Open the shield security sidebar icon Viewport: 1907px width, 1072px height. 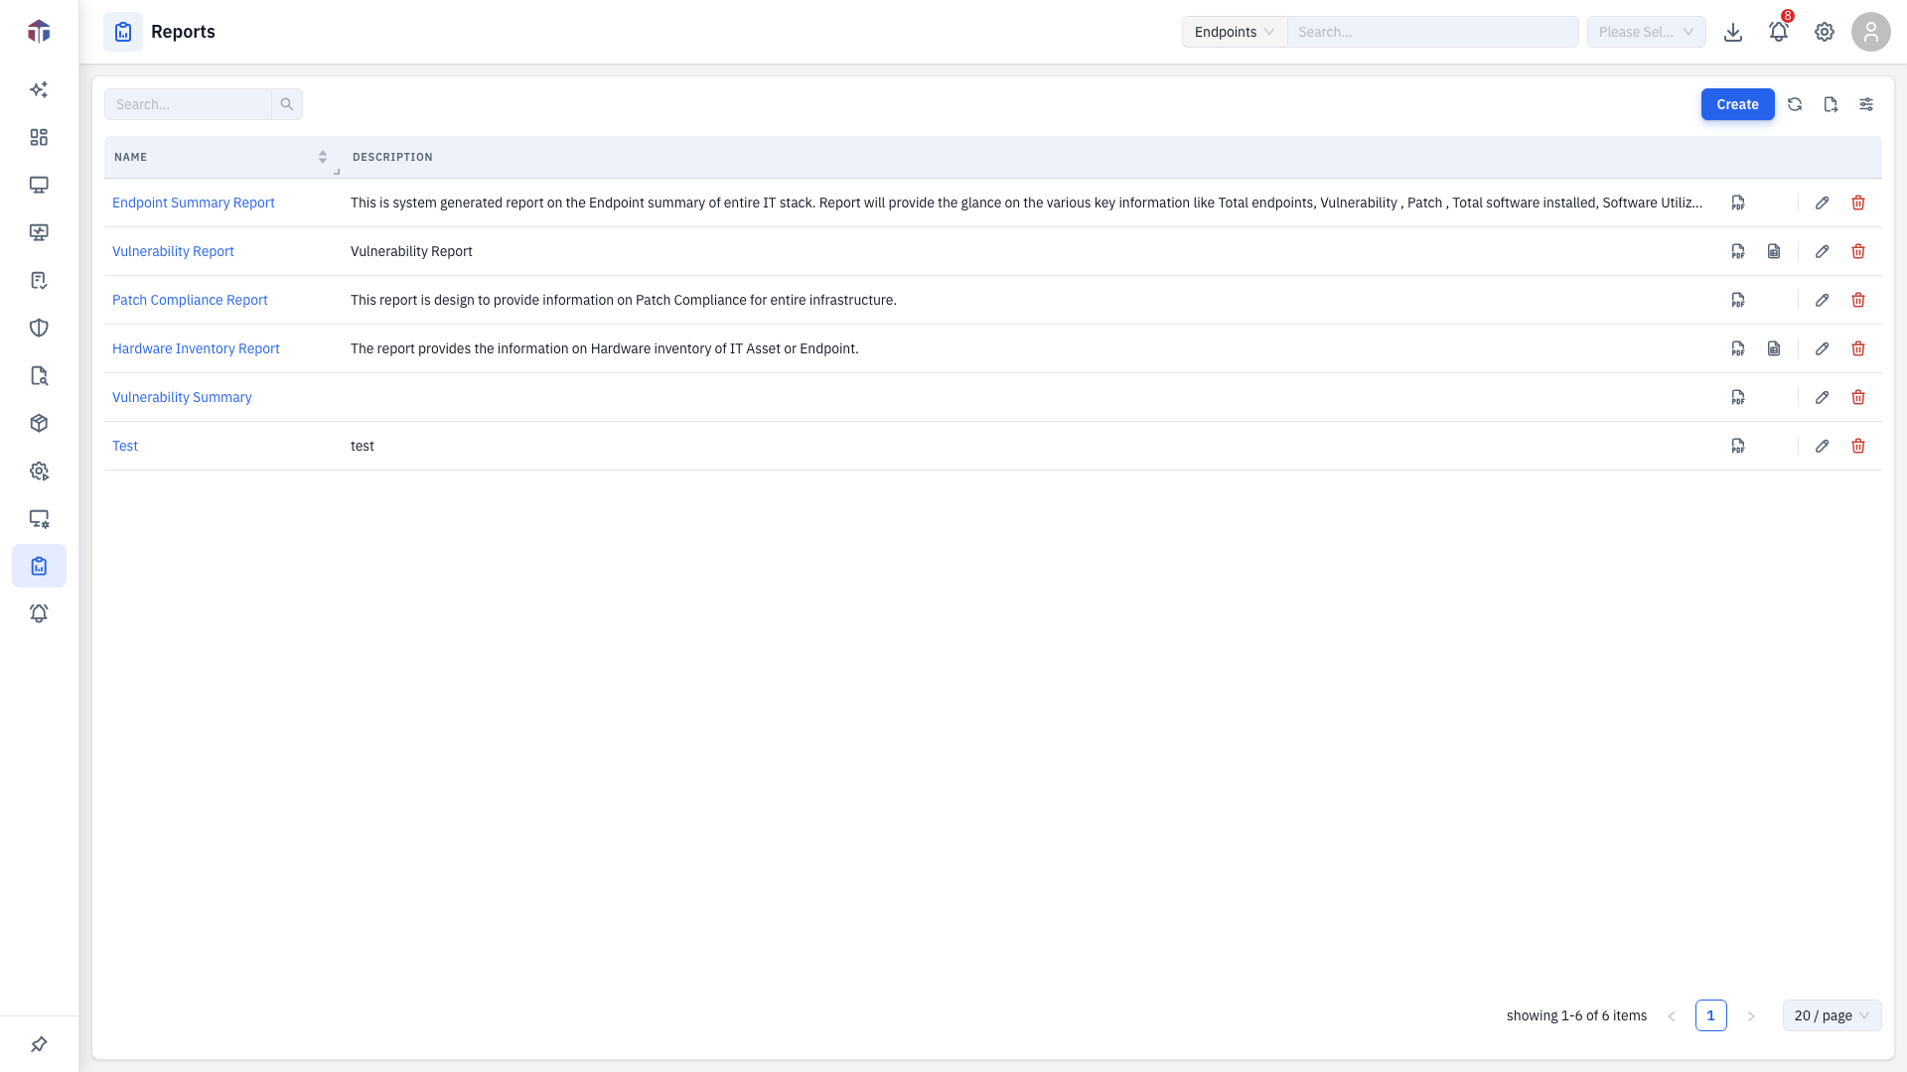39,328
